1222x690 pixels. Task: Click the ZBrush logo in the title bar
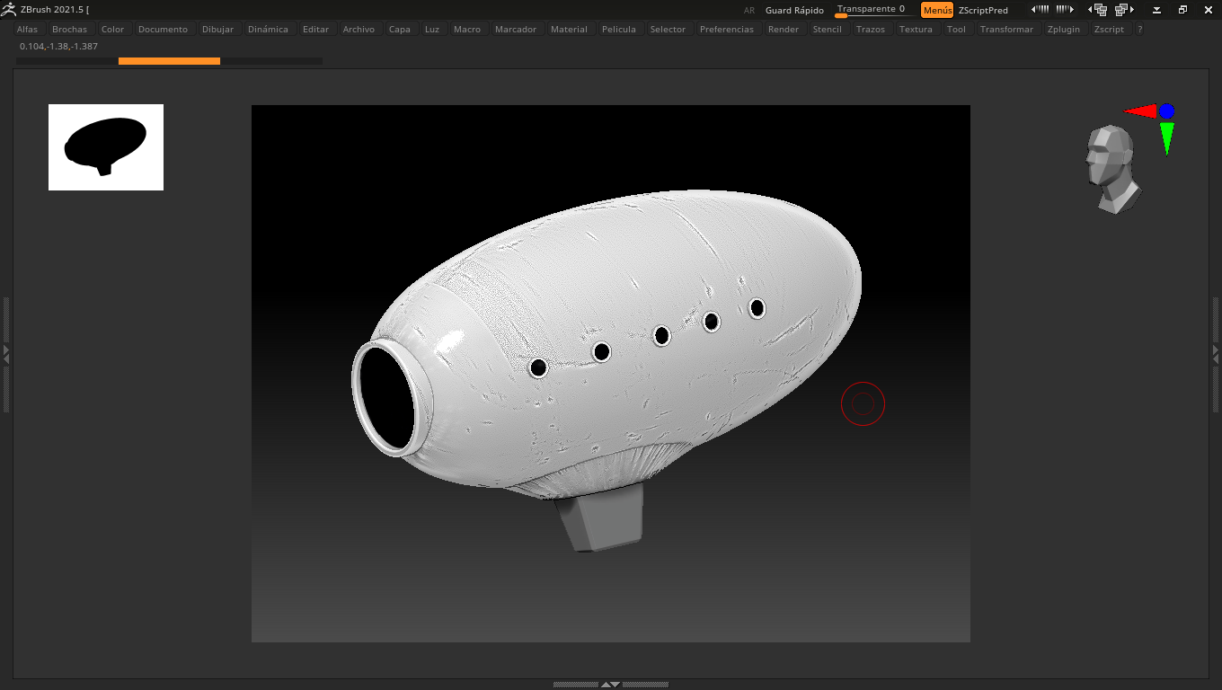[x=9, y=9]
